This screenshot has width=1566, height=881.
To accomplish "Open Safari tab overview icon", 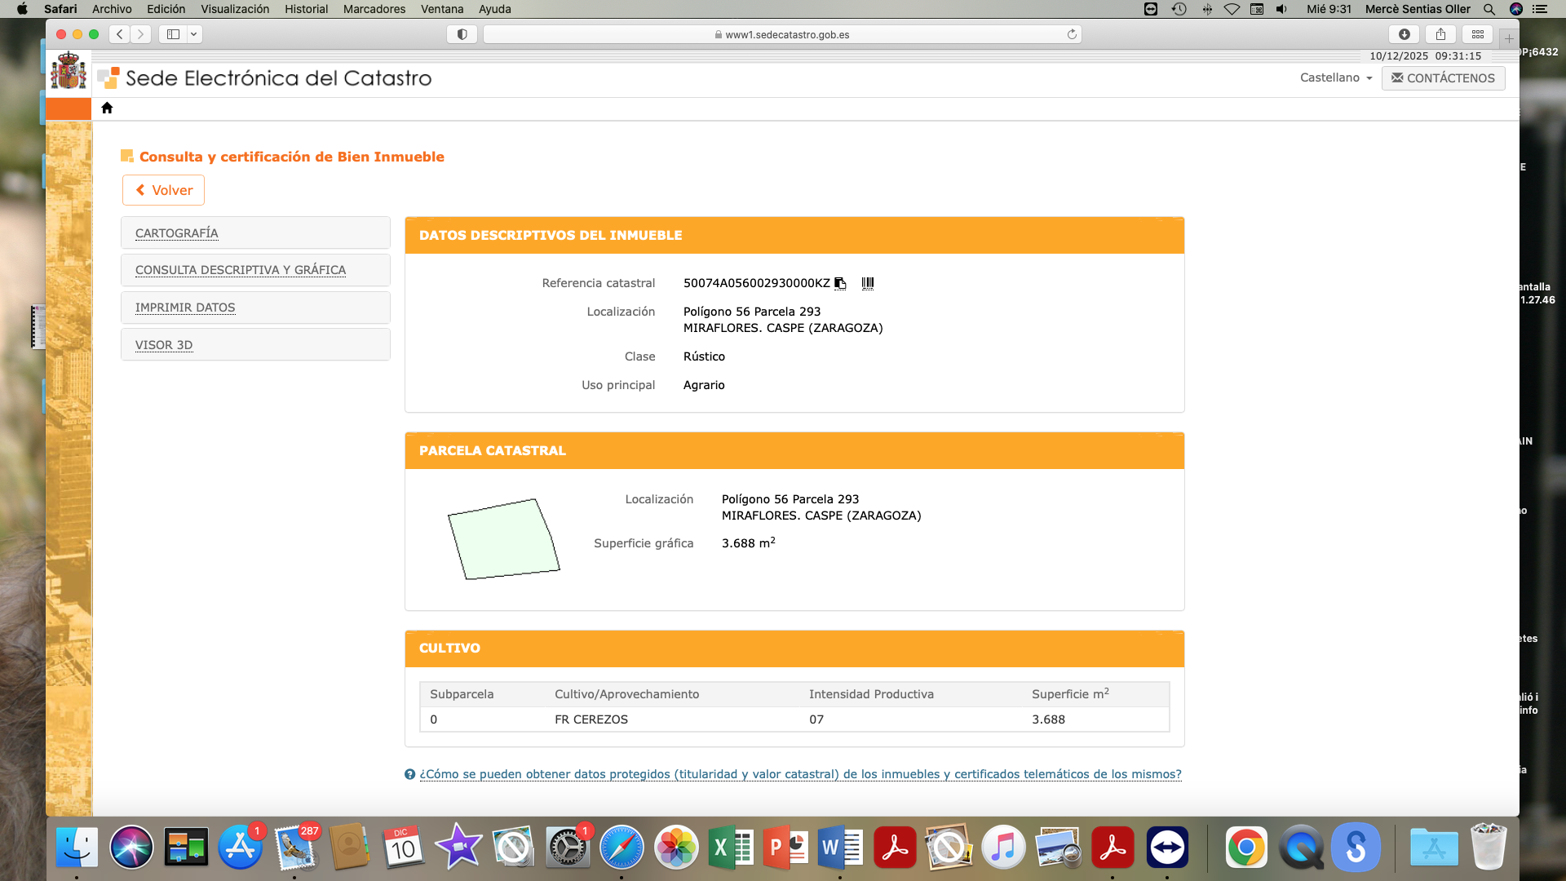I will point(1477,34).
